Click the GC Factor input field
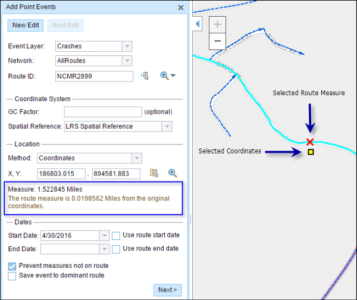 [102, 111]
